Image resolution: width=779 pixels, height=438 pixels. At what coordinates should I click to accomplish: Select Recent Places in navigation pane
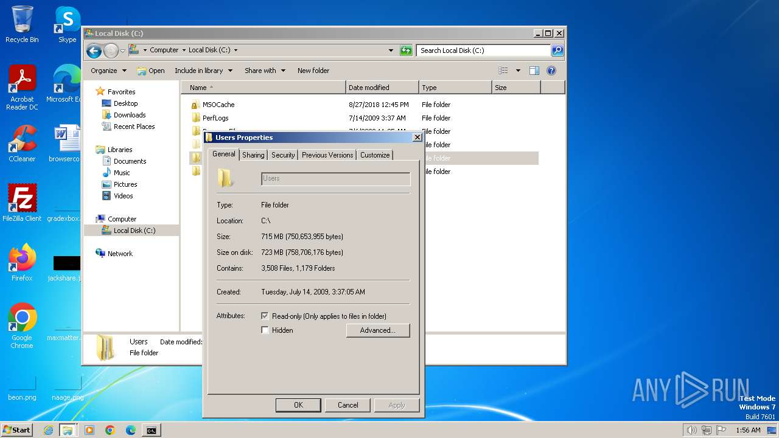[x=134, y=127]
